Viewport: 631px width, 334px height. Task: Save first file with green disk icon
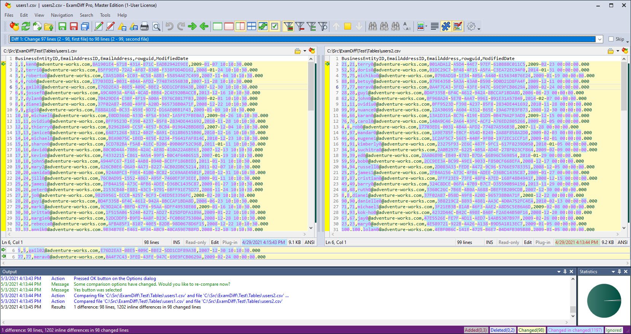click(x=62, y=26)
